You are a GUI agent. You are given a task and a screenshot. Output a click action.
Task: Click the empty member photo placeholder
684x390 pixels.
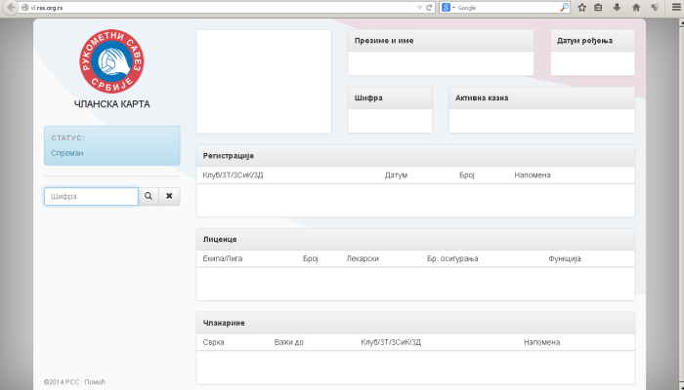tap(264, 81)
